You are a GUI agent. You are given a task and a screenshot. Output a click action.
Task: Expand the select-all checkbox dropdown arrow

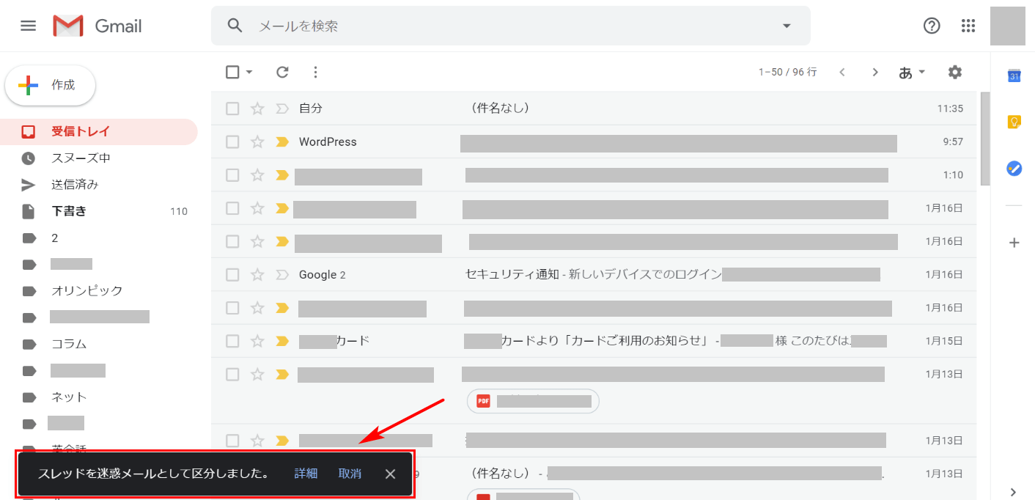[x=249, y=72]
